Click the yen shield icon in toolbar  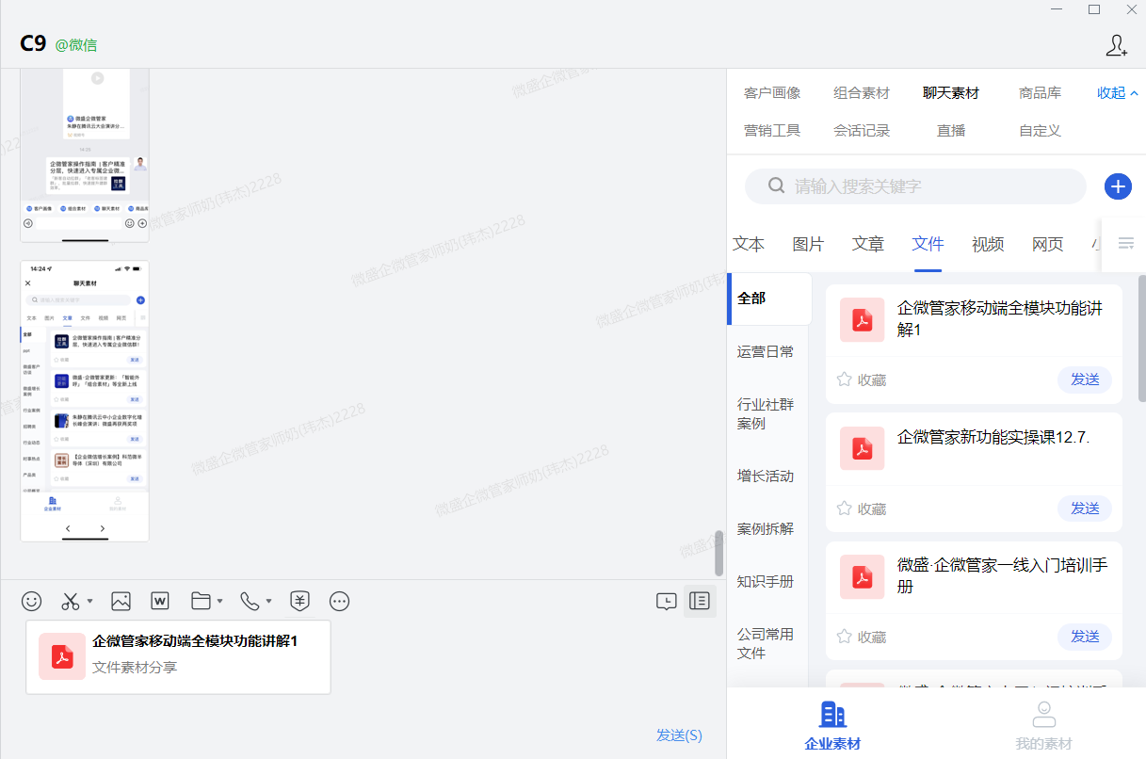click(299, 601)
